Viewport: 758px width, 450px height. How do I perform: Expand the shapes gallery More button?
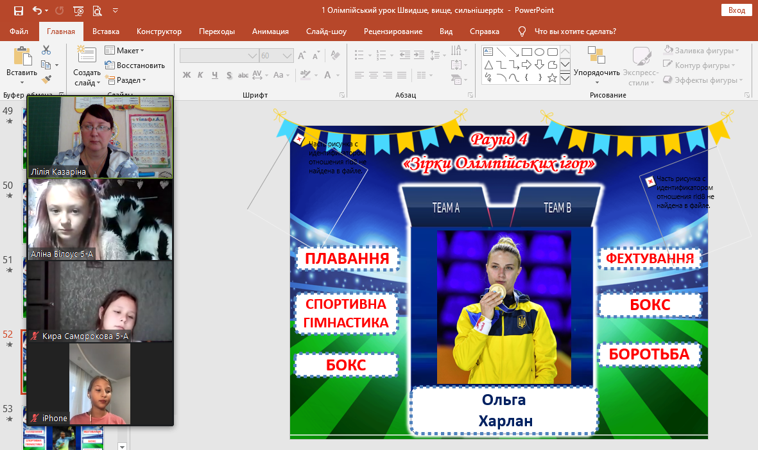click(x=565, y=78)
